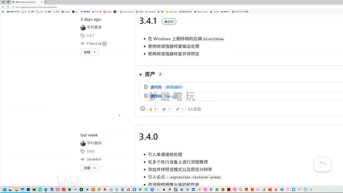343x193 pixels.
Task: Open a new browser tab with plus button
Action: coord(46,2)
